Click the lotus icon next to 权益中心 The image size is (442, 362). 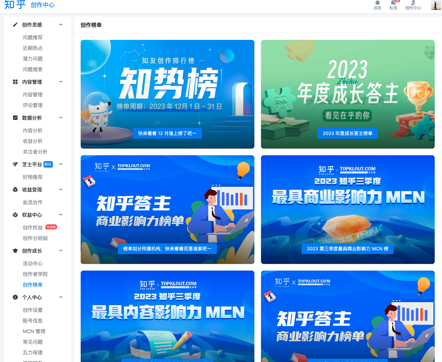click(15, 215)
